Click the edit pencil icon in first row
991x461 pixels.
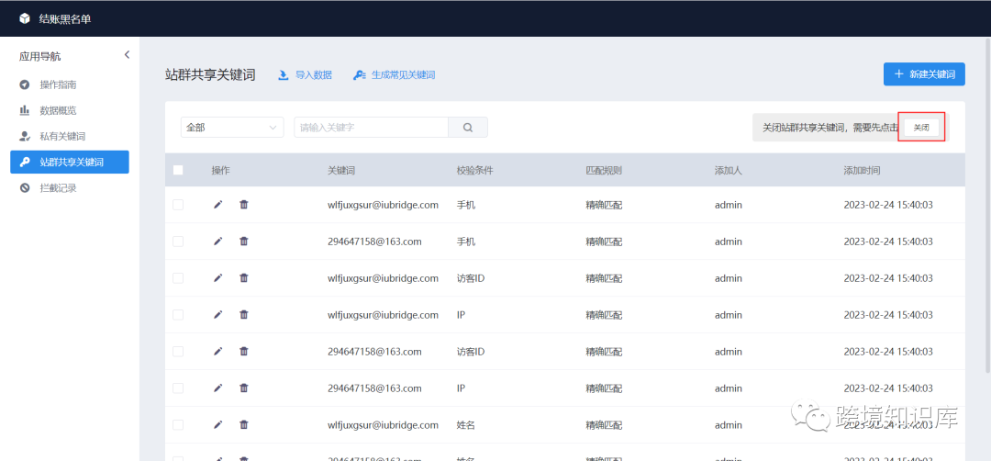click(217, 205)
